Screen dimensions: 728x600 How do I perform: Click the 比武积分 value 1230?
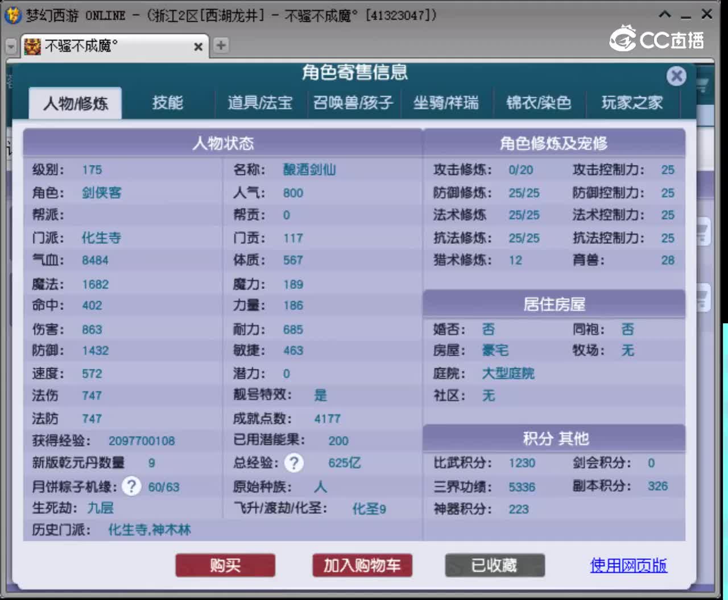pyautogui.click(x=522, y=463)
